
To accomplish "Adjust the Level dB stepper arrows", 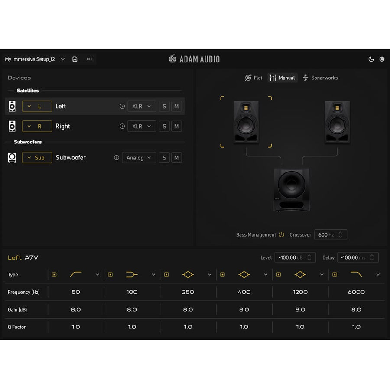I will click(x=309, y=257).
